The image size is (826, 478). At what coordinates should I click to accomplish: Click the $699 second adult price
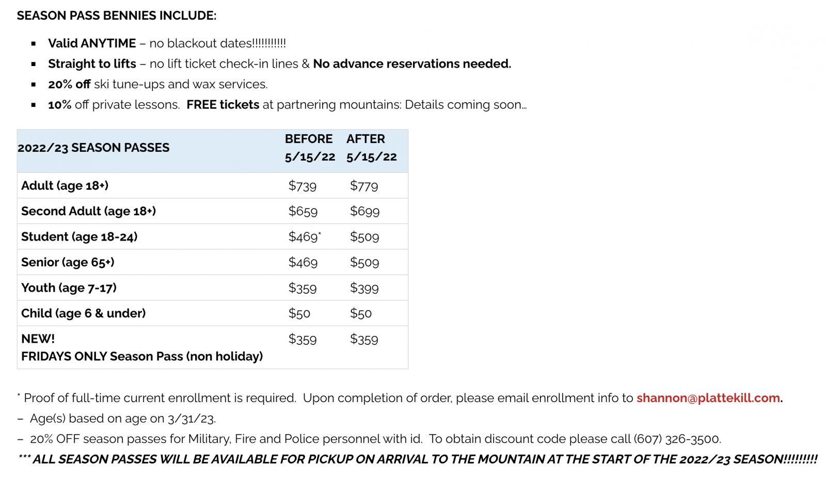pyautogui.click(x=364, y=211)
